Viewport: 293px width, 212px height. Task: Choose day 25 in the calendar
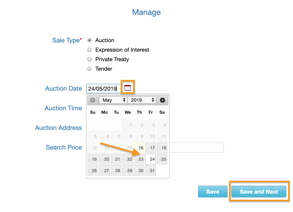(x=162, y=159)
